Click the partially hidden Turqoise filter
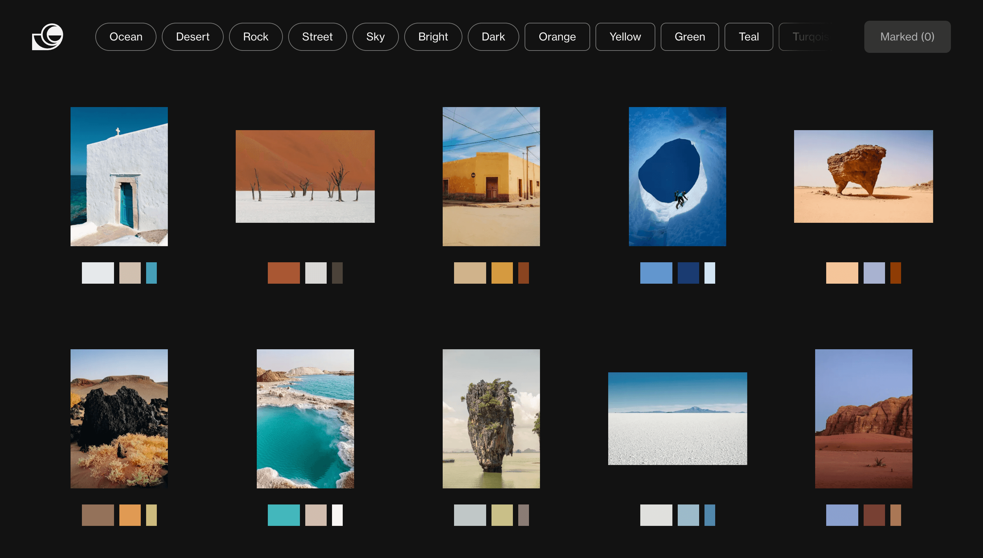The width and height of the screenshot is (983, 558). coord(810,36)
